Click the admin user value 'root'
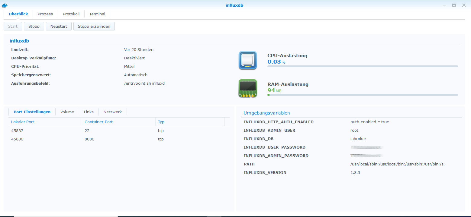 pyautogui.click(x=354, y=131)
